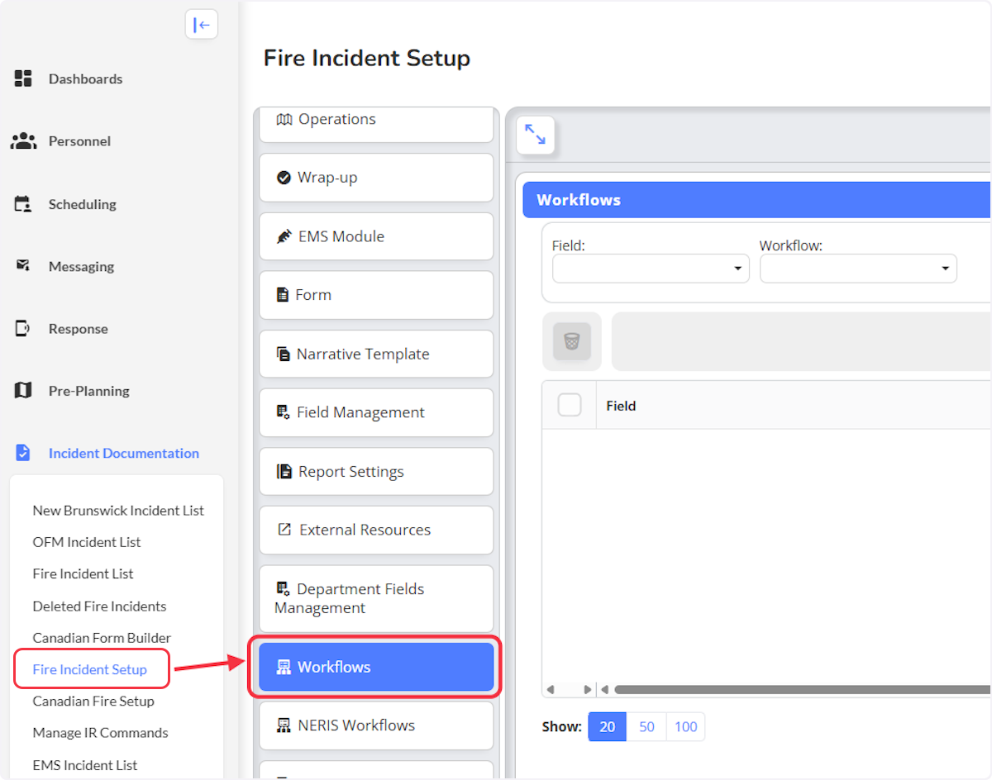Viewport: 992px width, 780px height.
Task: Click the Workflows hierarchy icon
Action: [x=284, y=667]
